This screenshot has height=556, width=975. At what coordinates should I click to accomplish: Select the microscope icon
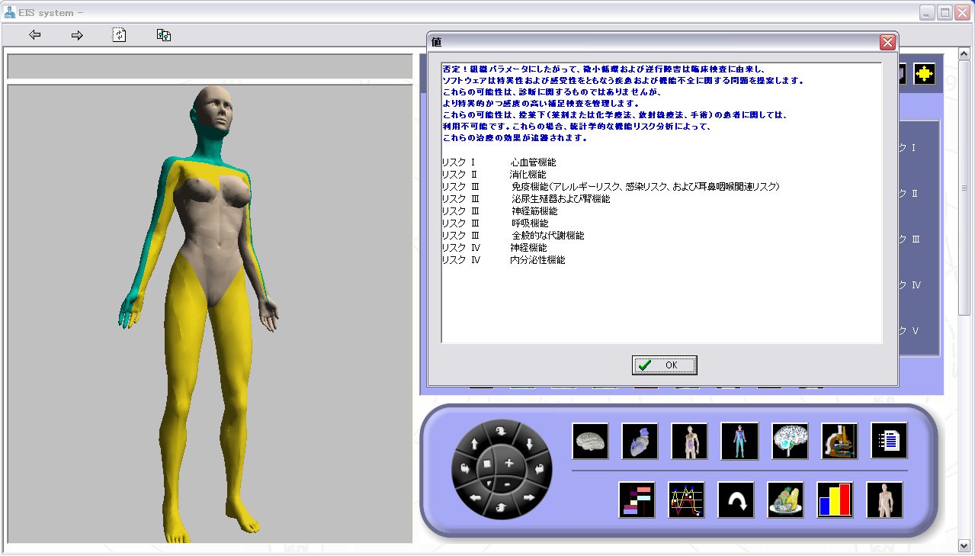point(839,441)
